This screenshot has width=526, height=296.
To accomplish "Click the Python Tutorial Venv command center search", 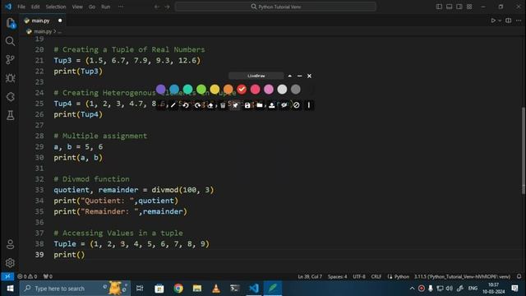I will (275, 7).
